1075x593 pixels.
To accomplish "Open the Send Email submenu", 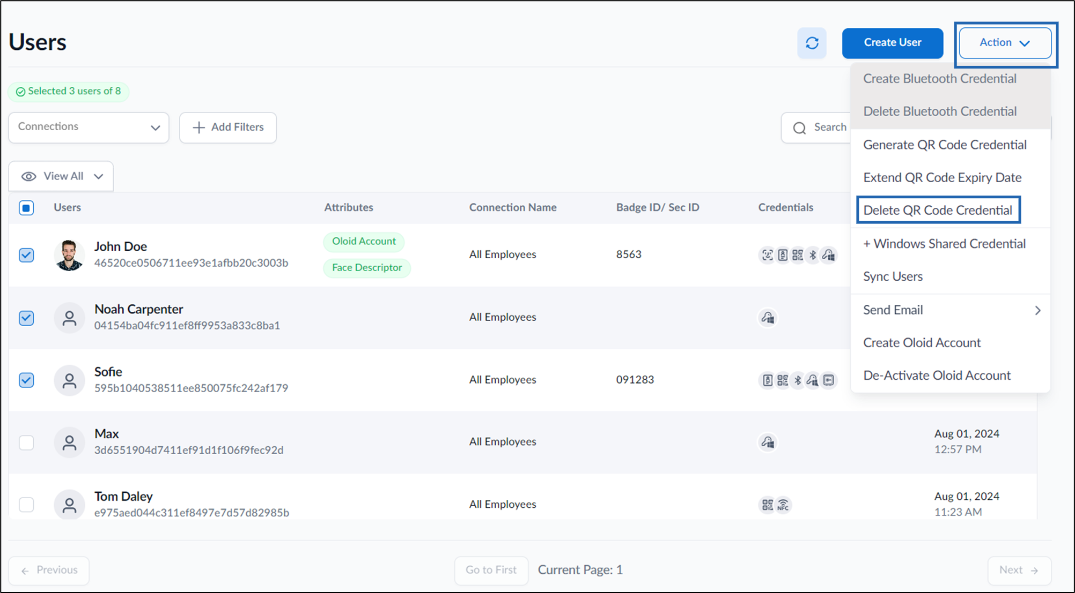I will tap(950, 310).
